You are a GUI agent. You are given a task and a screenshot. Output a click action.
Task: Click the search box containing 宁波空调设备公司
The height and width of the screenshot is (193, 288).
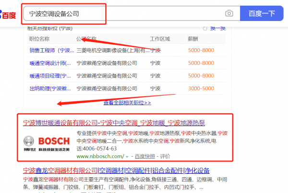click(125, 14)
